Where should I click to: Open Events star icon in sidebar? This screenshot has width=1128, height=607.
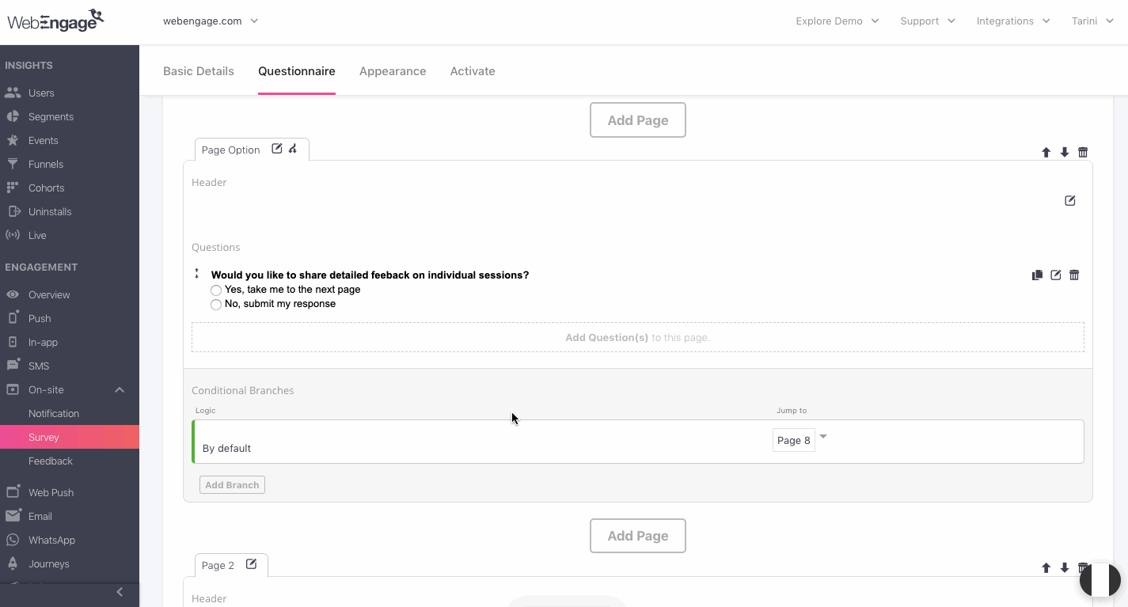(x=12, y=140)
